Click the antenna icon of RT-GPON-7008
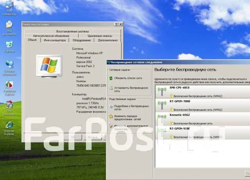This screenshot has height=180, width=250. [162, 105]
